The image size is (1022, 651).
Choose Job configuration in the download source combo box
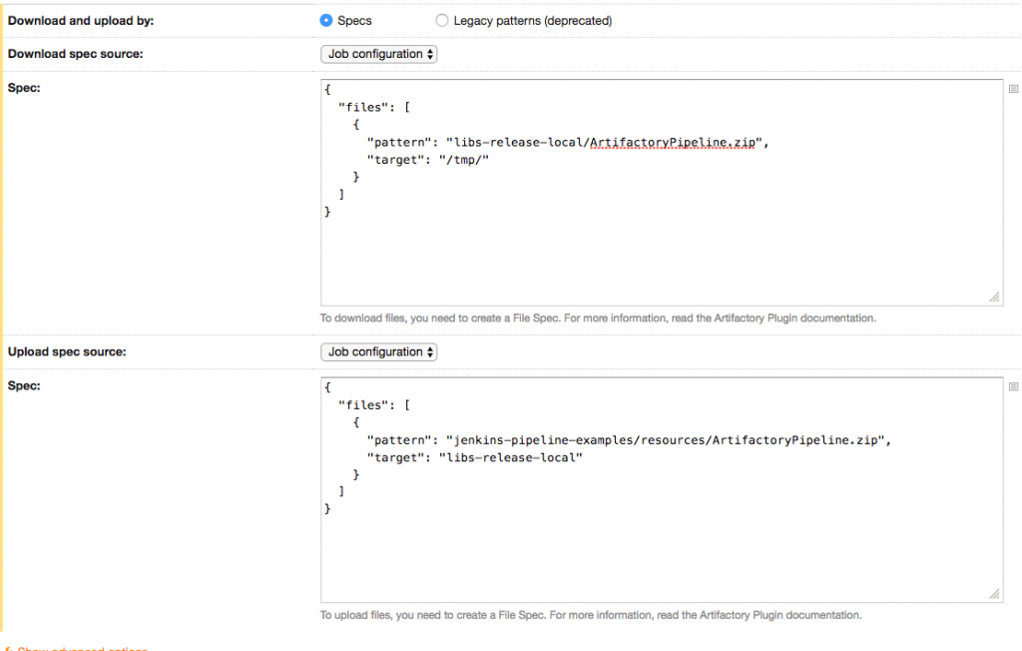click(x=378, y=54)
